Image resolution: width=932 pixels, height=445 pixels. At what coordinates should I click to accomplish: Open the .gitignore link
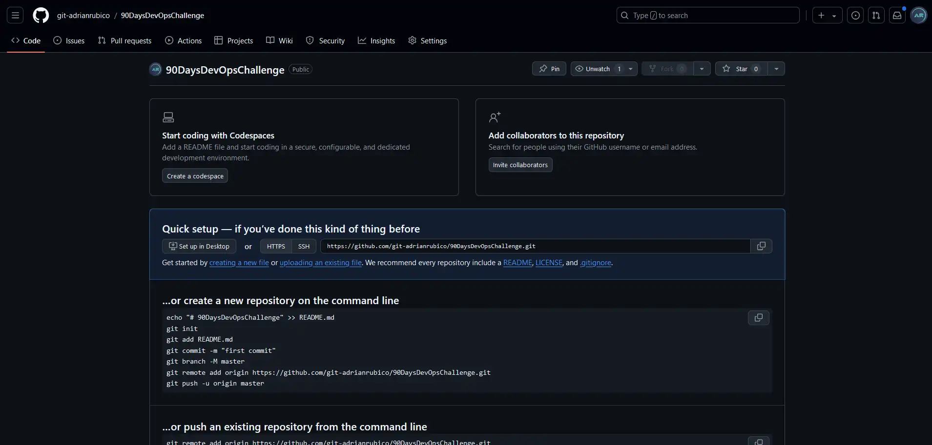(x=596, y=263)
